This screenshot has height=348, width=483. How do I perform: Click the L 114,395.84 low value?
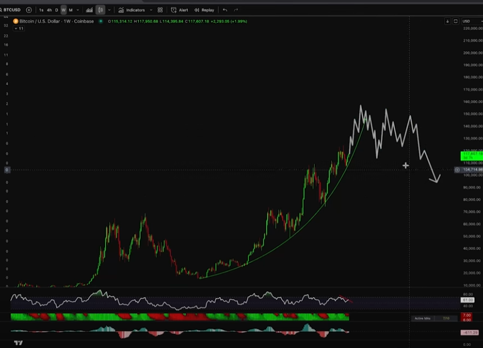(171, 21)
